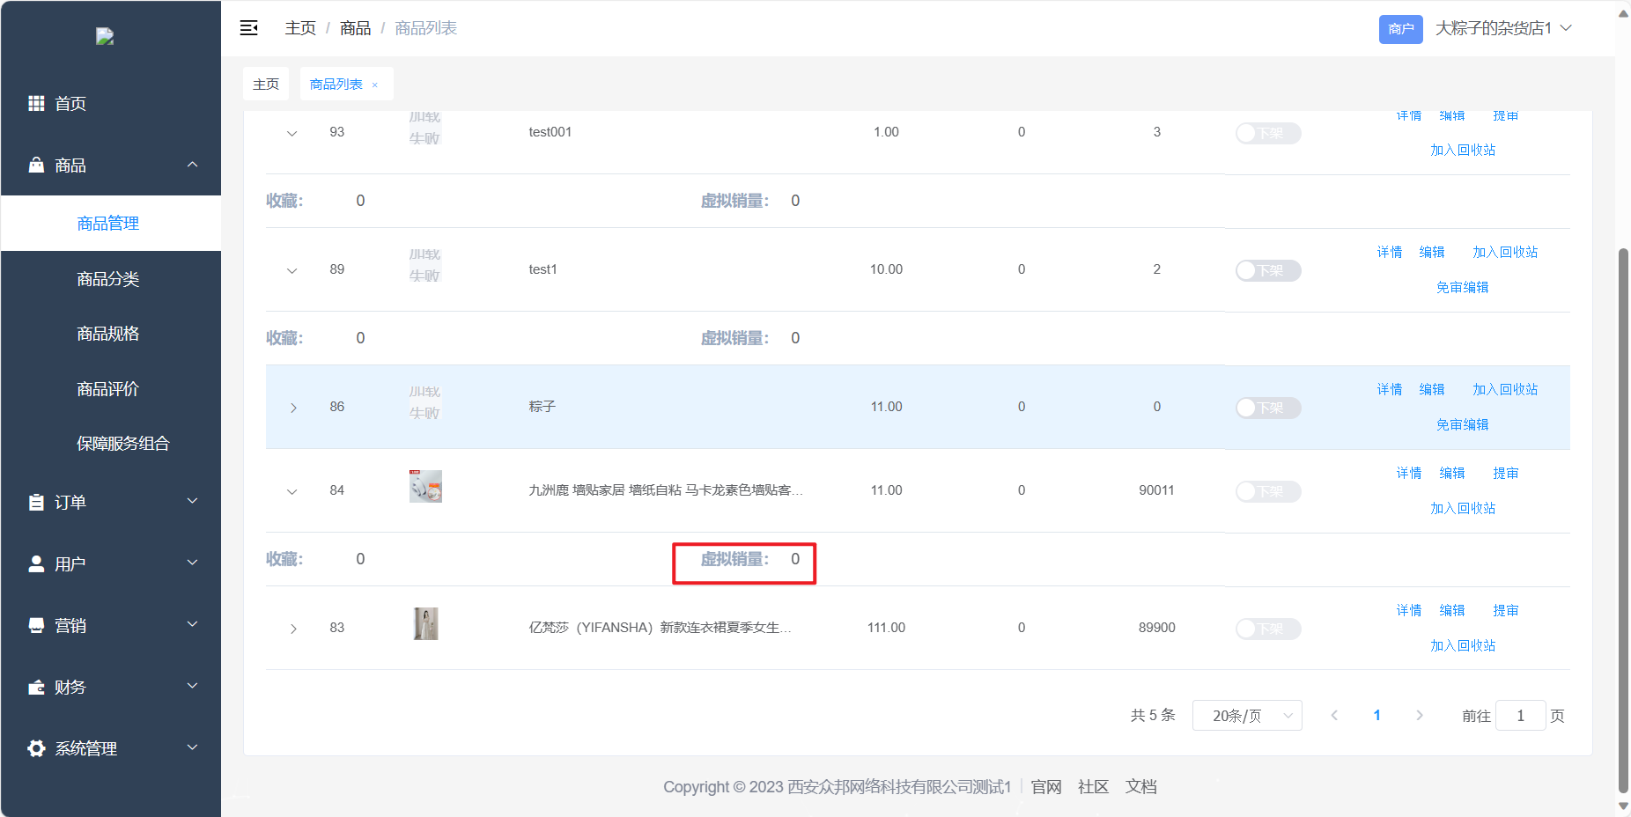Go to next page arrow in pagination
1631x817 pixels.
pos(1419,715)
